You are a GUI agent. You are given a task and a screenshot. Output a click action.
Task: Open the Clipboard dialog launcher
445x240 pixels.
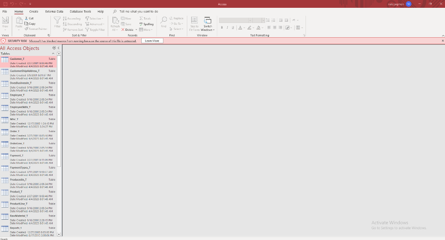pyautogui.click(x=49, y=36)
